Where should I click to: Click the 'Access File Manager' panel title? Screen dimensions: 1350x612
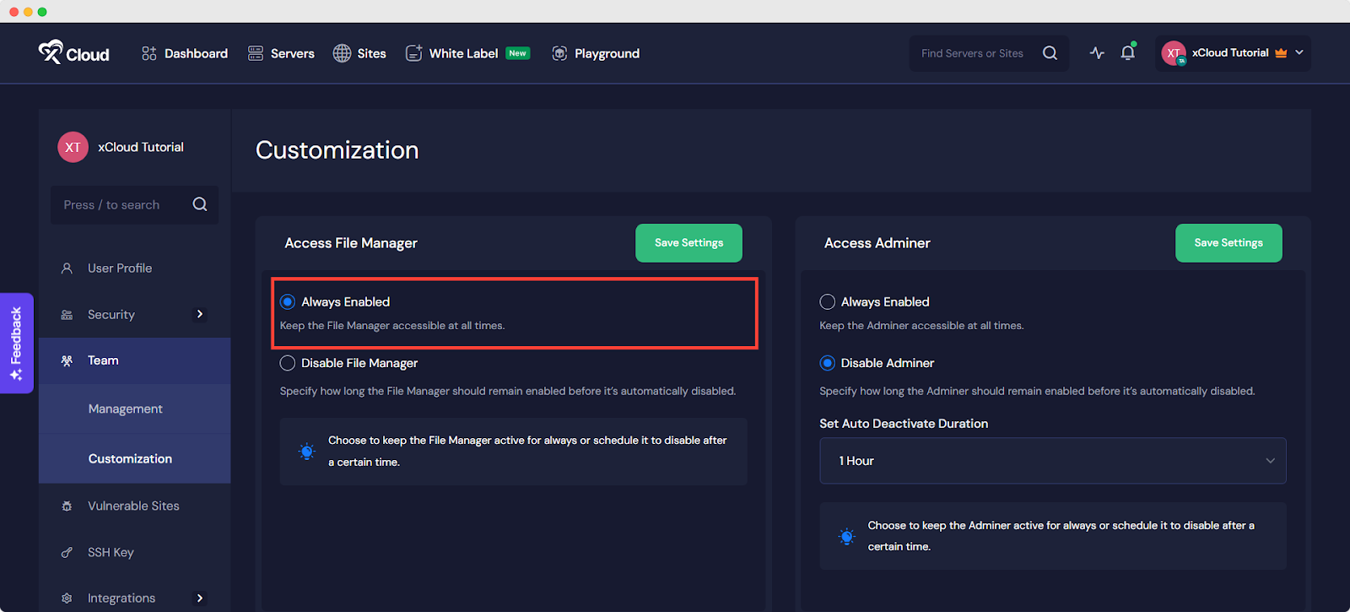(351, 243)
